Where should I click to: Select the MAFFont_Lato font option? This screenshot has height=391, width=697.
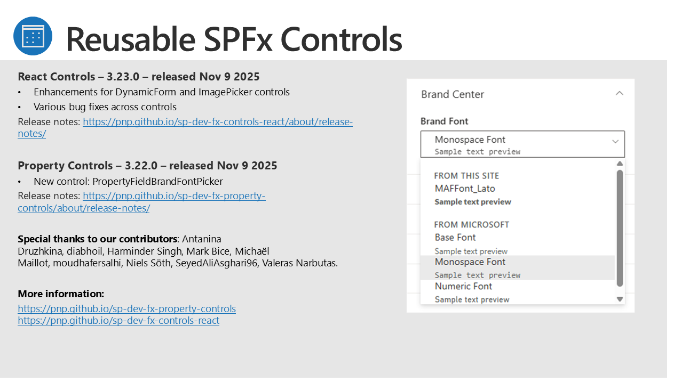[465, 189]
